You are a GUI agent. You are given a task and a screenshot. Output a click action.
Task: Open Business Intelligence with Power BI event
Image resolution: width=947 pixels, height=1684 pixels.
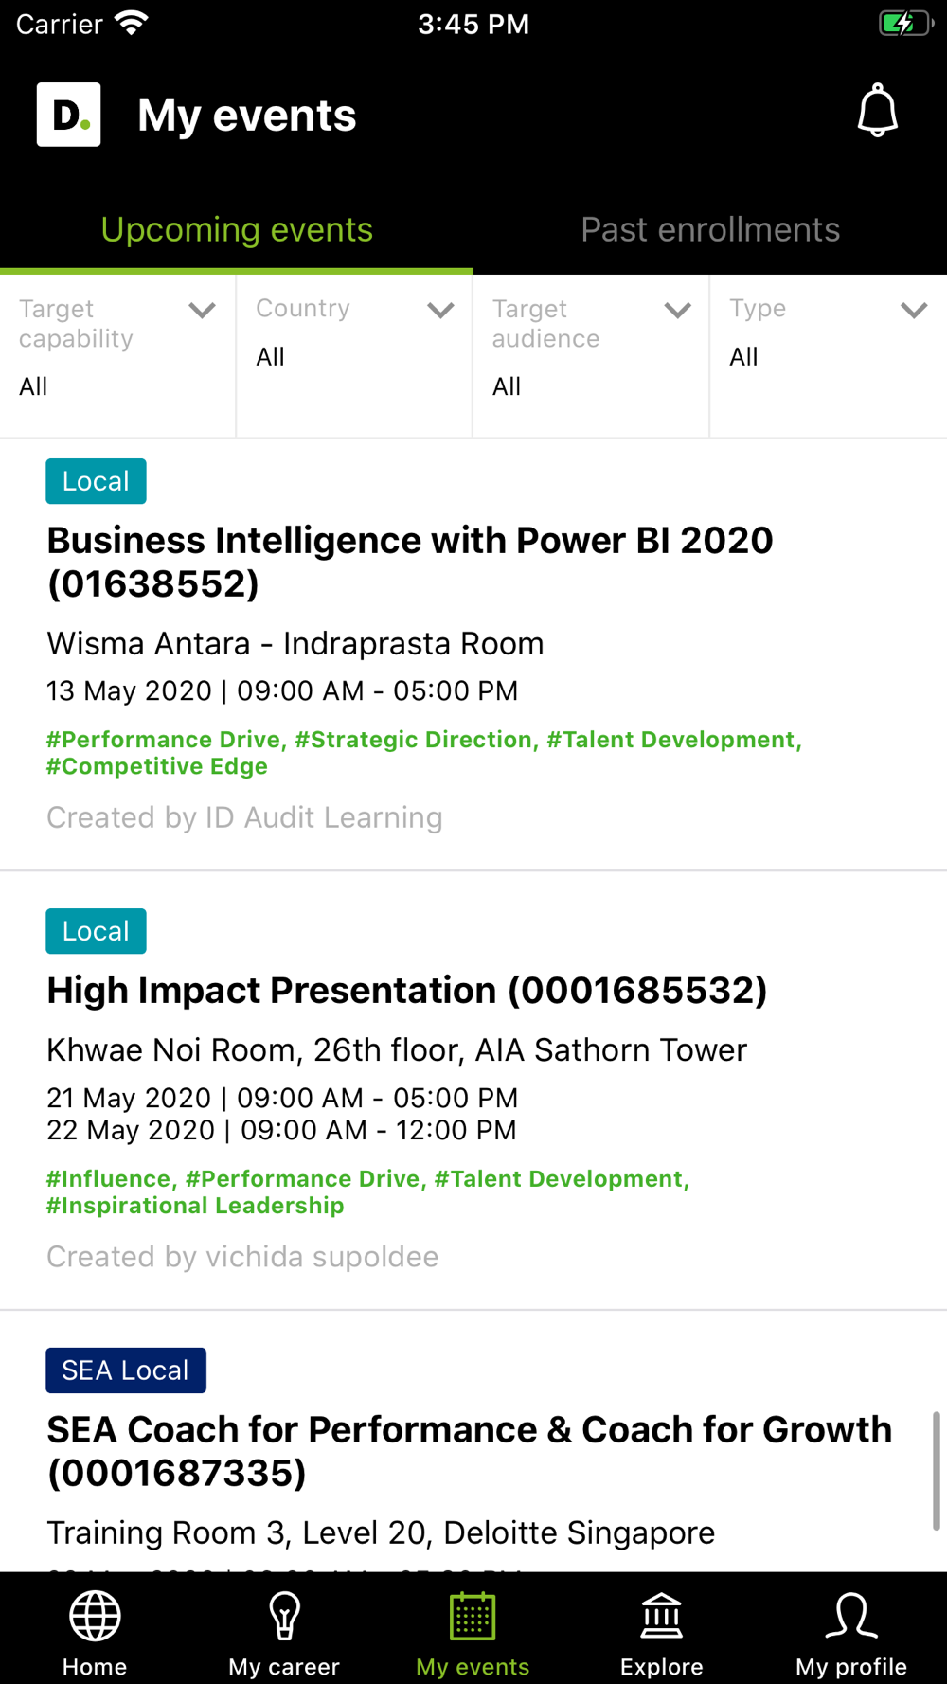click(x=410, y=562)
